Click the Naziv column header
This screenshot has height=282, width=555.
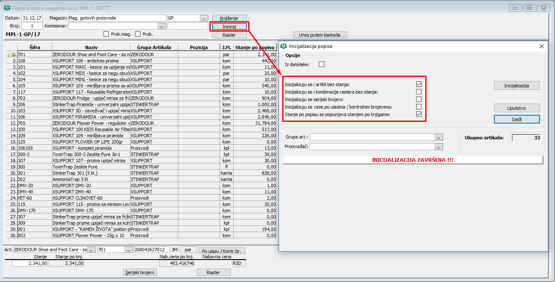91,47
